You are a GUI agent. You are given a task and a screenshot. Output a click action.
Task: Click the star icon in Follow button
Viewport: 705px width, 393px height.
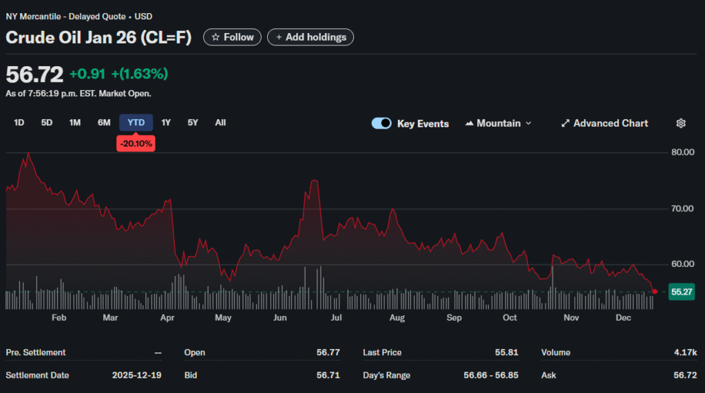215,37
